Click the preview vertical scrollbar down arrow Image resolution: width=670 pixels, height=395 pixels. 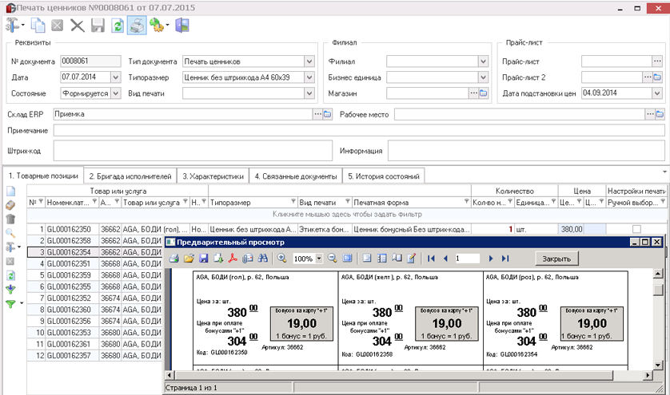[x=659, y=365]
